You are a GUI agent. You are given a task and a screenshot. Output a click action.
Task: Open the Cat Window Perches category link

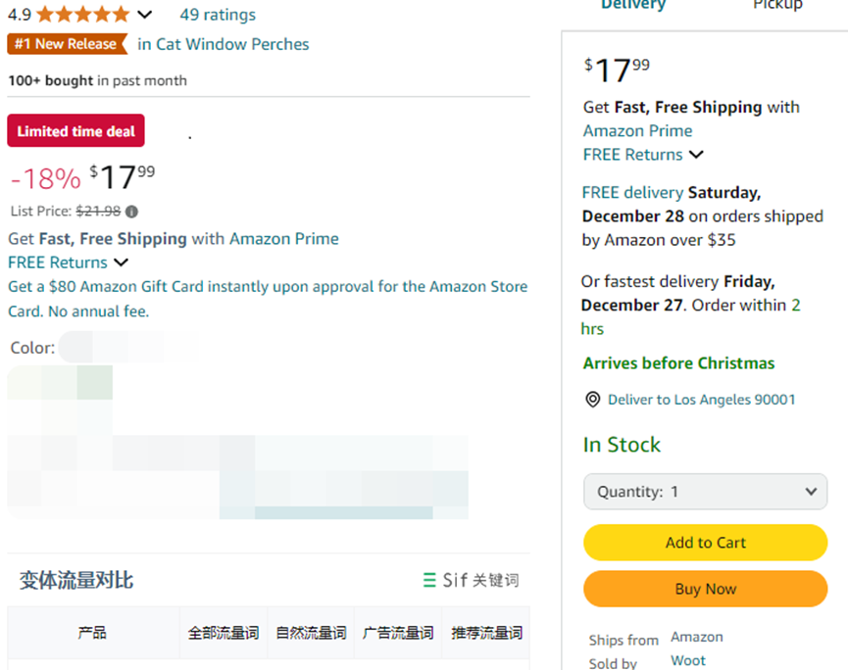pos(223,44)
